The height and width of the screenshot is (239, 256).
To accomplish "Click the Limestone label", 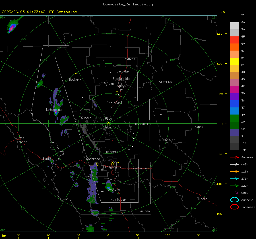I will [x=54, y=110].
